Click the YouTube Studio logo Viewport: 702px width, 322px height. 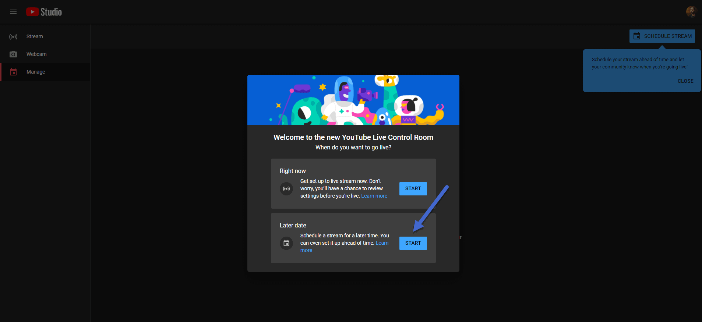pos(44,12)
